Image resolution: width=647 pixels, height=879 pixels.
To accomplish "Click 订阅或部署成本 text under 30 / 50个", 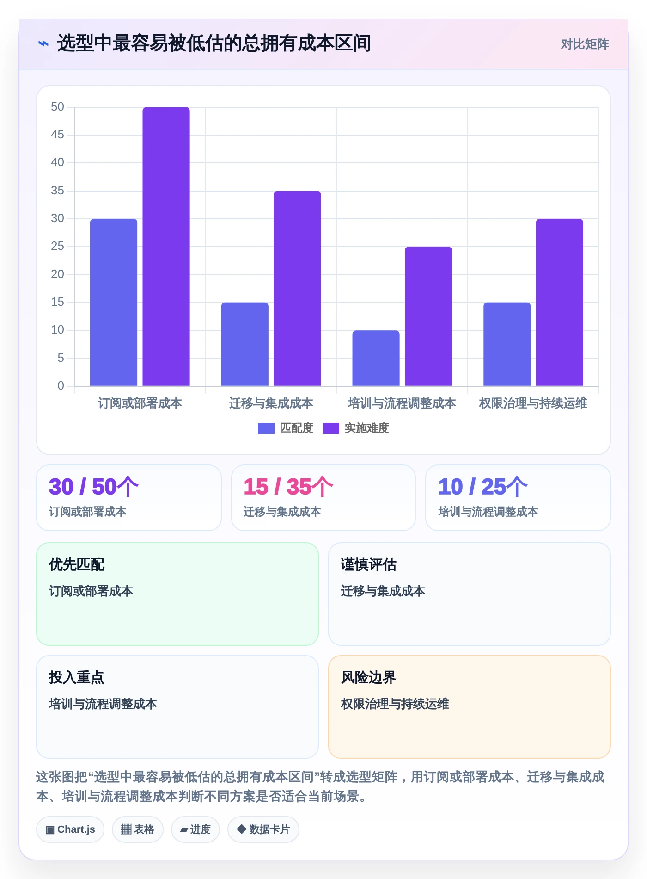I will [x=88, y=512].
